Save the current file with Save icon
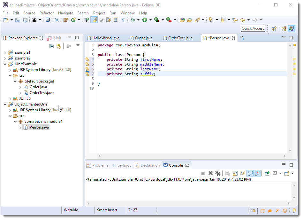This screenshot has height=220, width=303. point(18,20)
